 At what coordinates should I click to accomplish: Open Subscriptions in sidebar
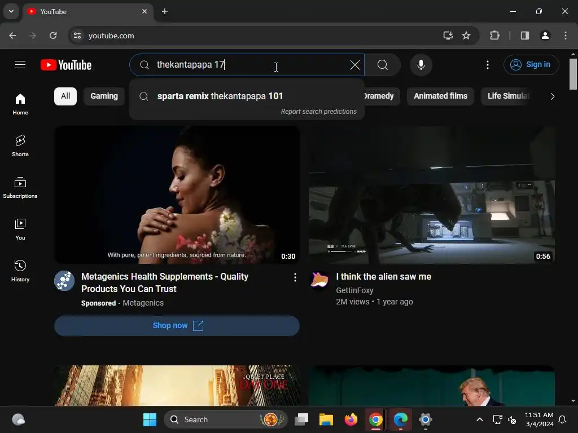click(20, 187)
